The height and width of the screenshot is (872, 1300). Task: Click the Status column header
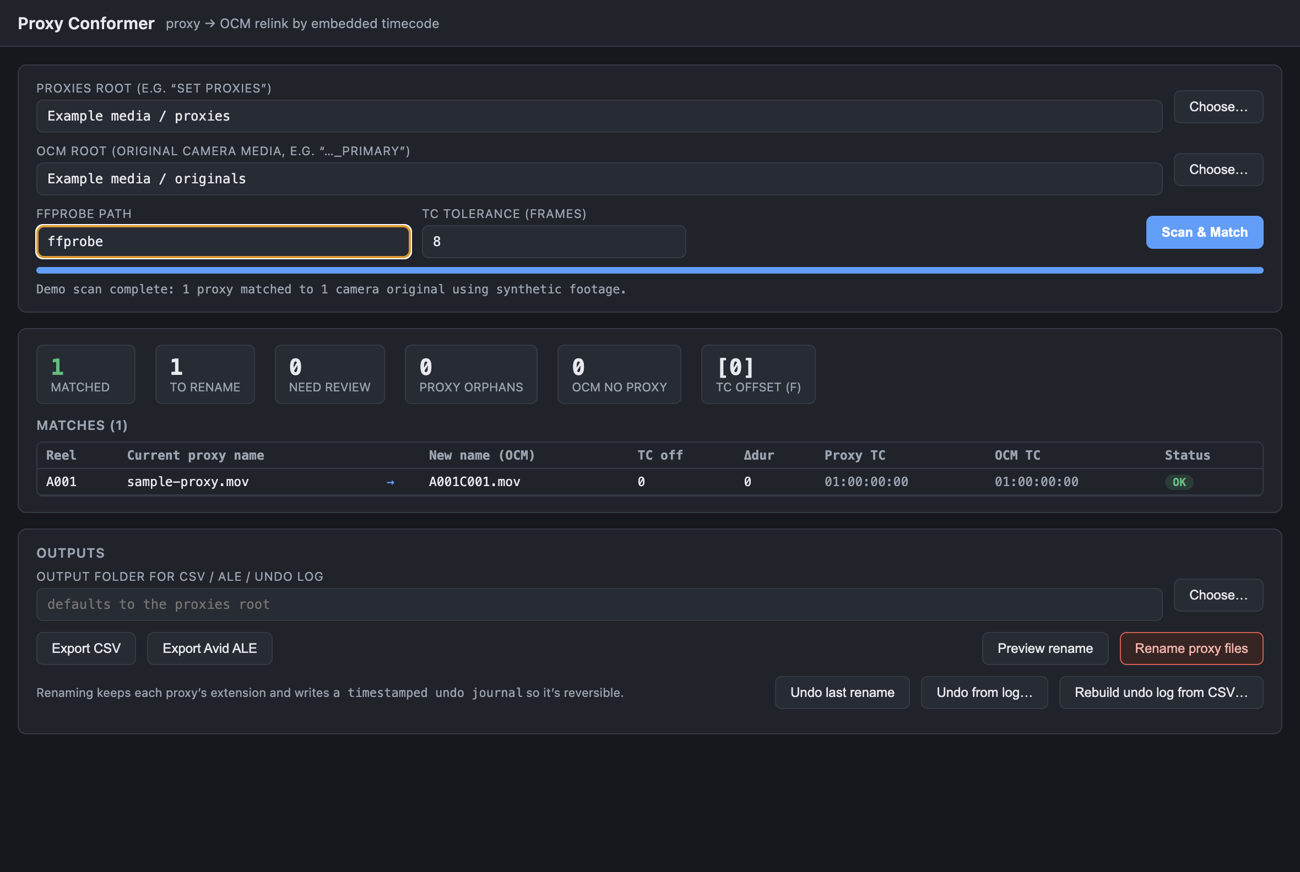tap(1188, 455)
